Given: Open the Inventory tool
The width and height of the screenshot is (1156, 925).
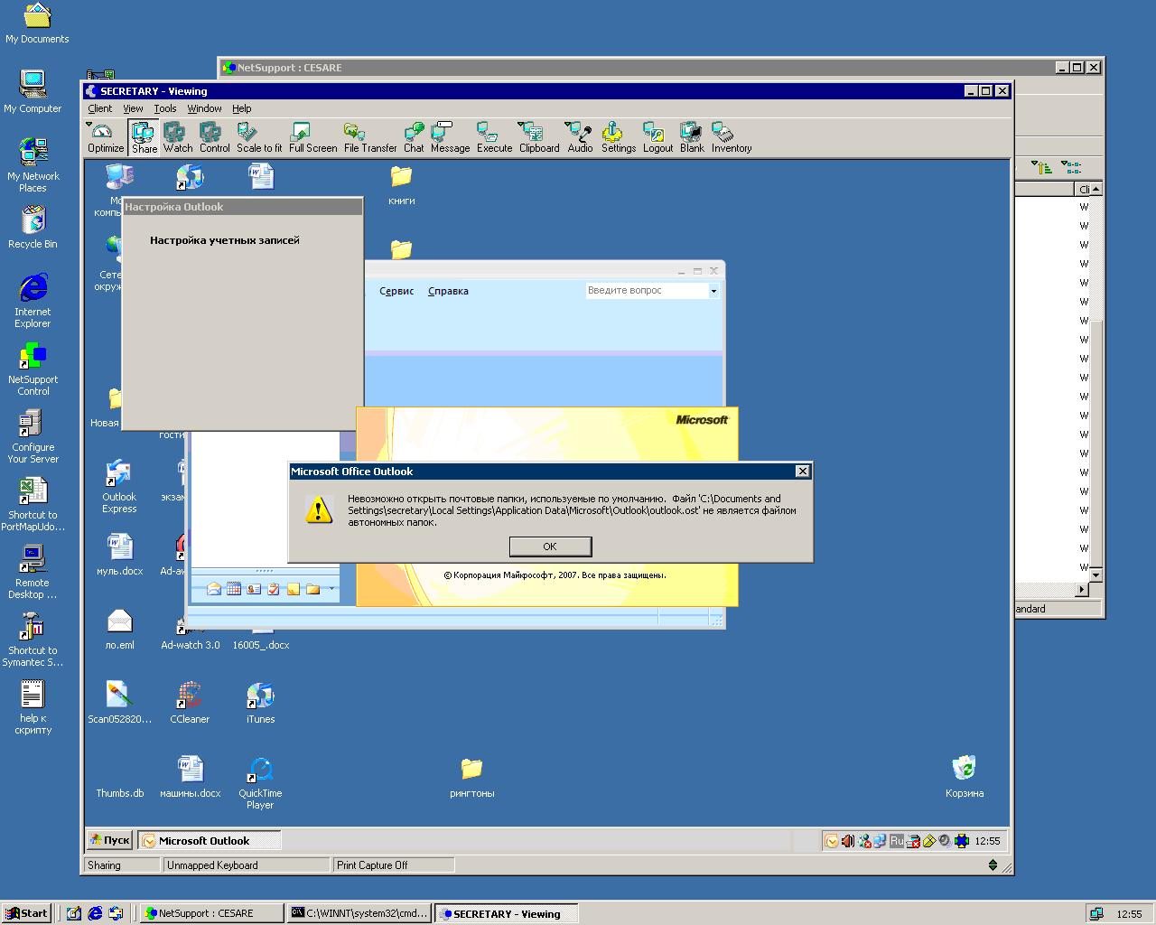Looking at the screenshot, I should (731, 137).
